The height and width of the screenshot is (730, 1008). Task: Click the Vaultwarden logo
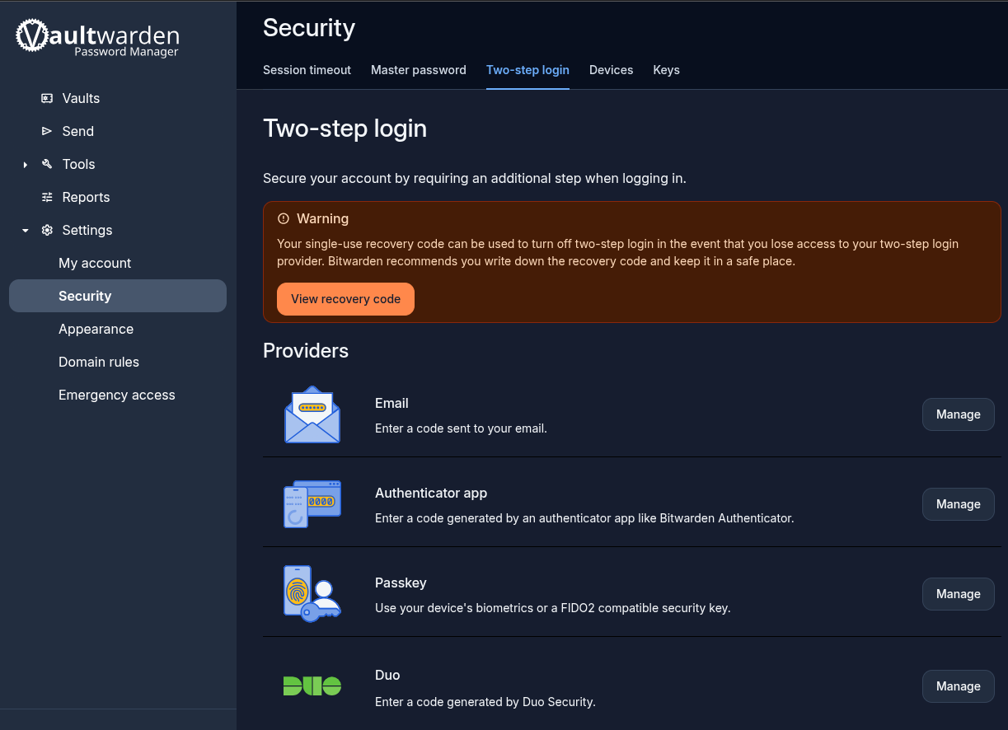[x=97, y=37]
